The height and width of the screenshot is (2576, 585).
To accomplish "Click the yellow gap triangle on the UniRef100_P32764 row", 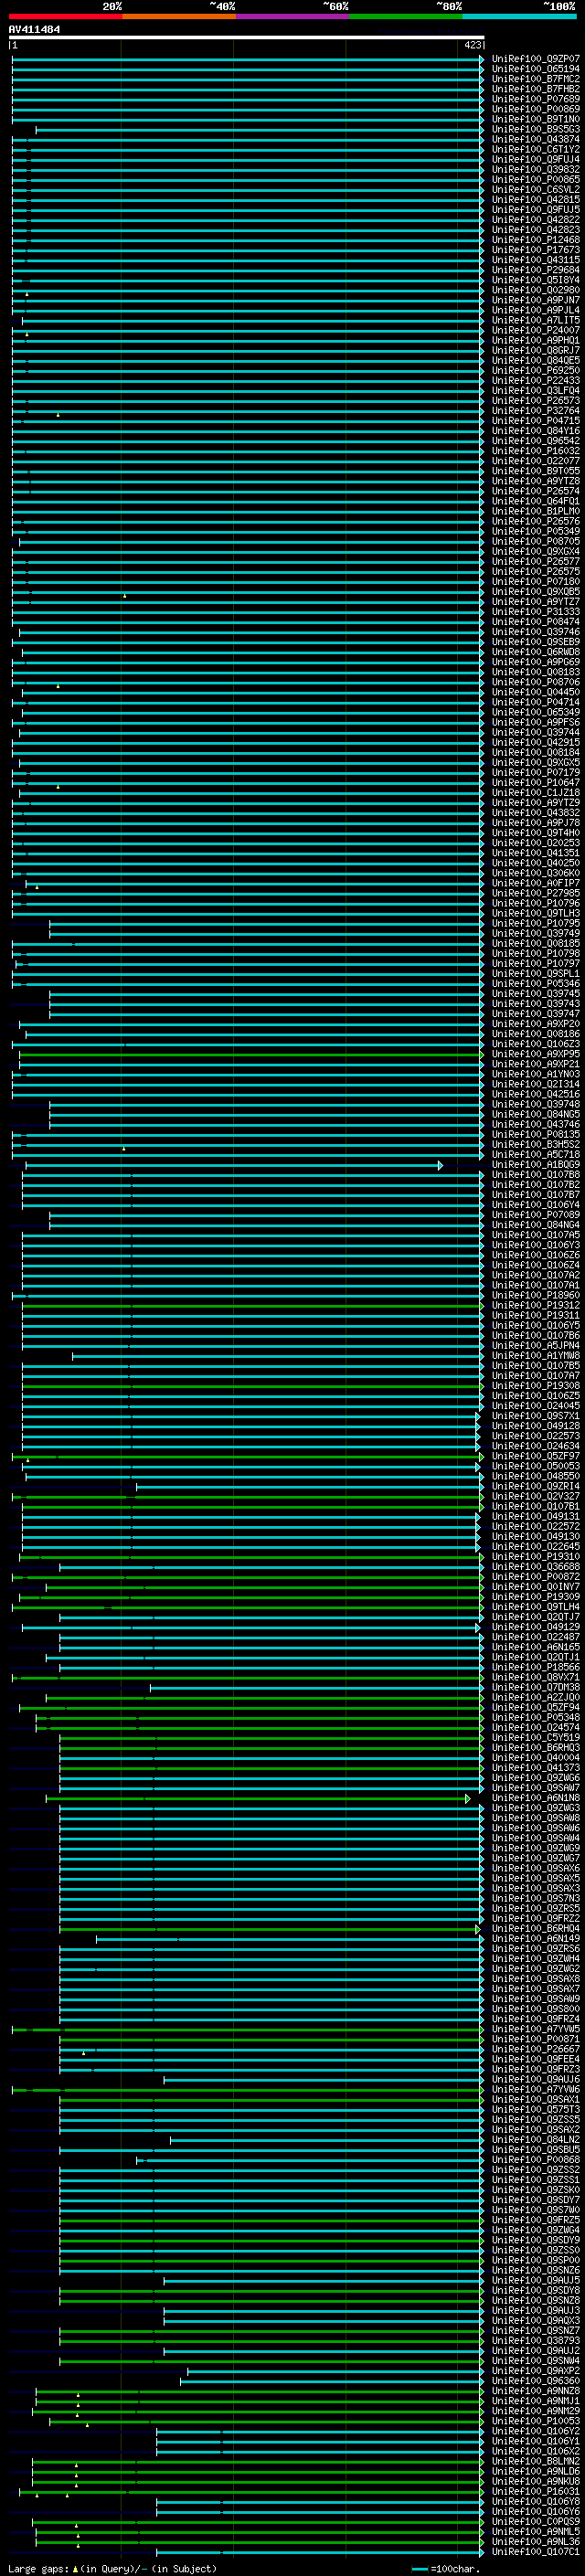I will tap(58, 414).
